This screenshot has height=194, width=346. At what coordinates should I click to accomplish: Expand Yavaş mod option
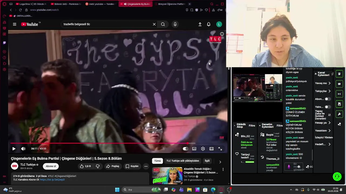tap(323, 83)
